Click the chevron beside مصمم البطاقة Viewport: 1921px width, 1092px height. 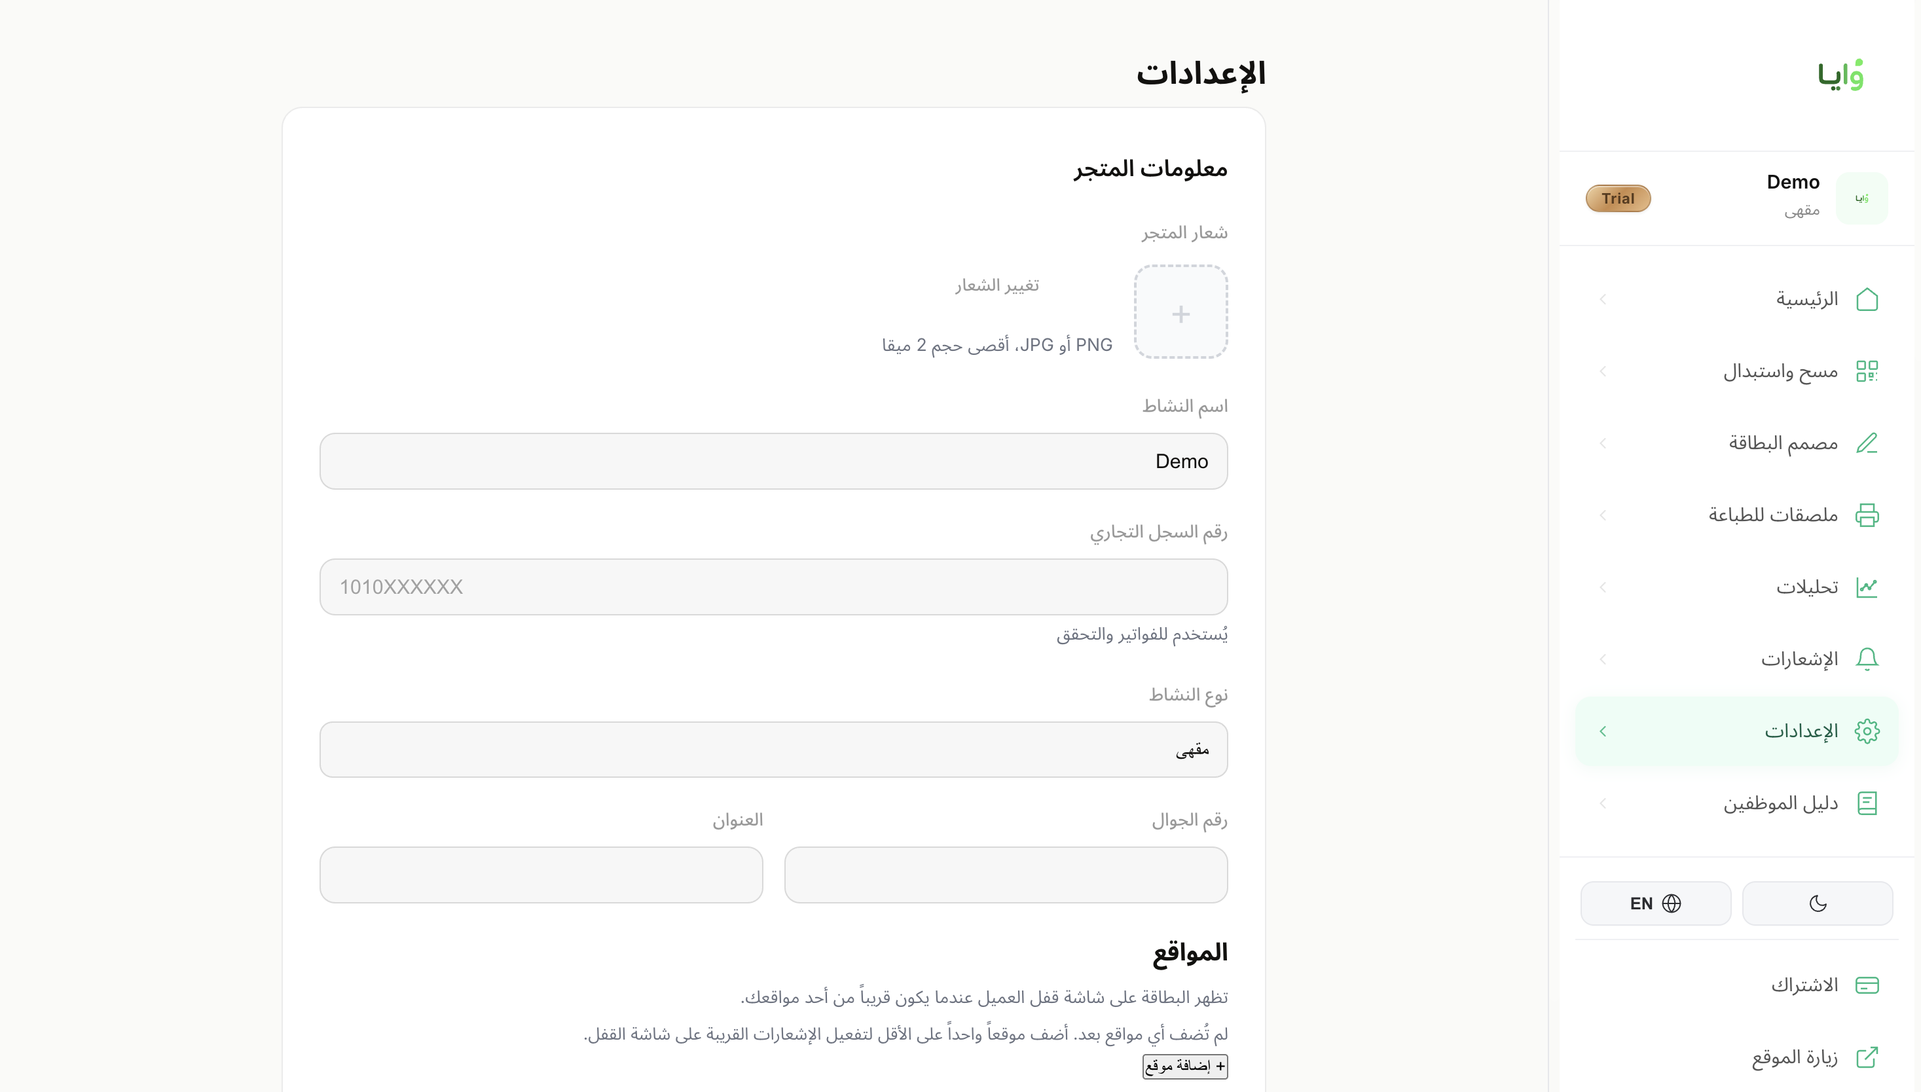(1603, 443)
